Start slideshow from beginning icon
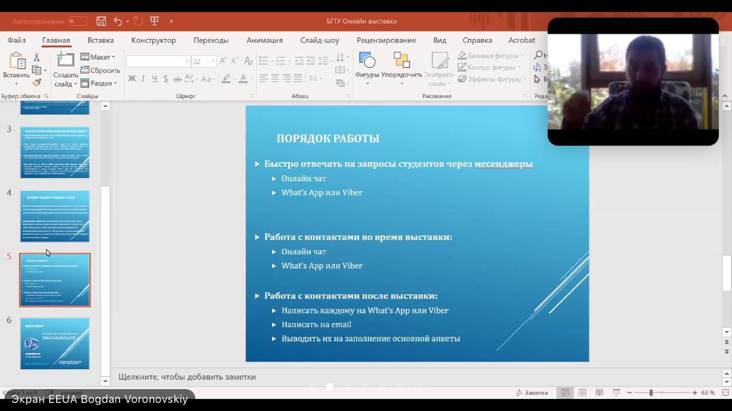This screenshot has height=411, width=732. click(154, 21)
